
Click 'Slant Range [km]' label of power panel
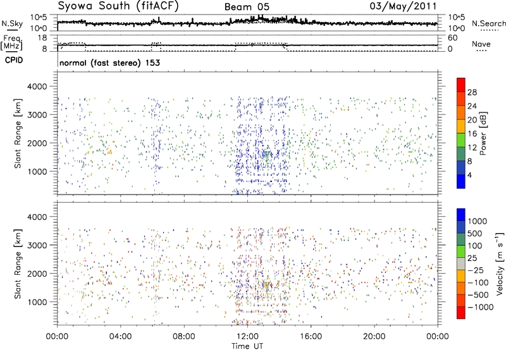point(18,133)
